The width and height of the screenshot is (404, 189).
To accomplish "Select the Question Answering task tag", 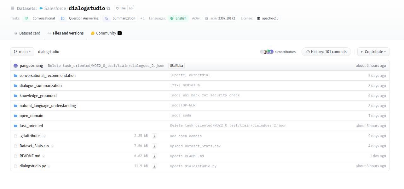I will pyautogui.click(x=84, y=18).
